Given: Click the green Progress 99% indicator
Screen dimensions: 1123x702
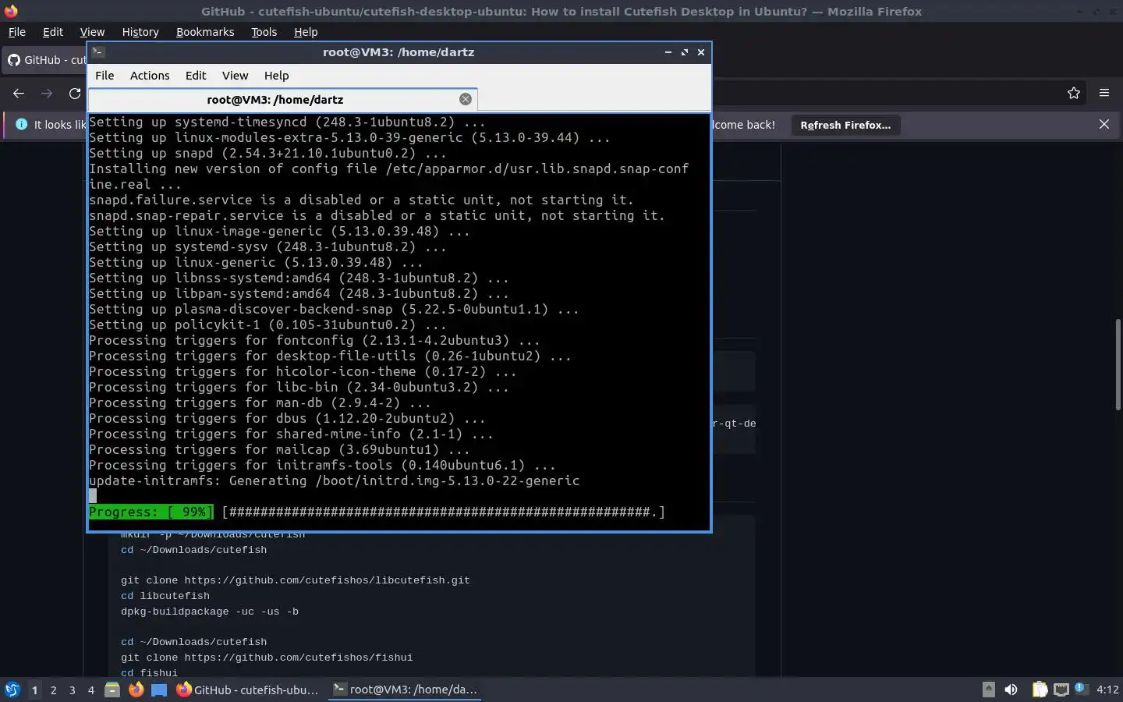Looking at the screenshot, I should coord(151,512).
